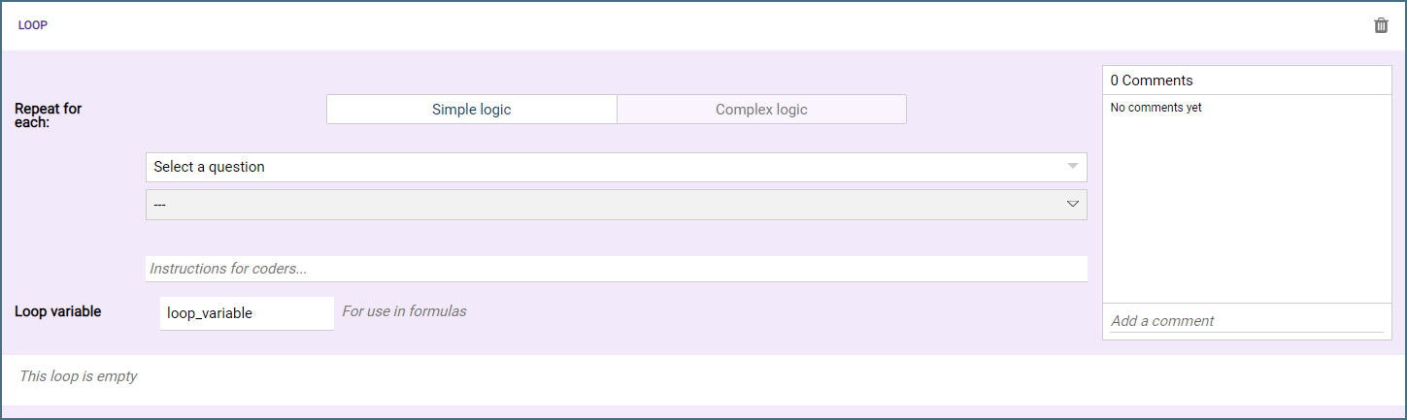
Task: Click the underline below 'Add a comment'
Action: [x=1246, y=333]
